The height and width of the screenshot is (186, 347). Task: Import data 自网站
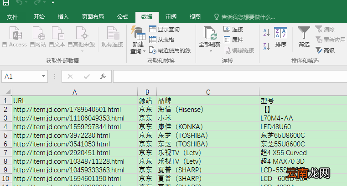coord(38,37)
